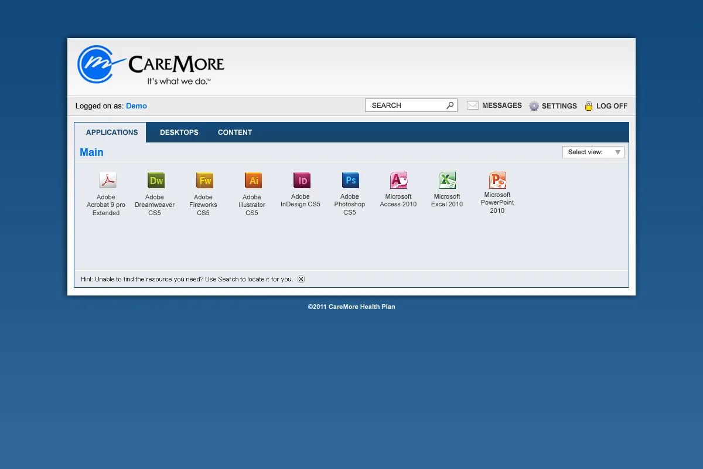This screenshot has width=703, height=469.
Task: Click the Adobe Fireworks CS5 label
Action: point(203,205)
